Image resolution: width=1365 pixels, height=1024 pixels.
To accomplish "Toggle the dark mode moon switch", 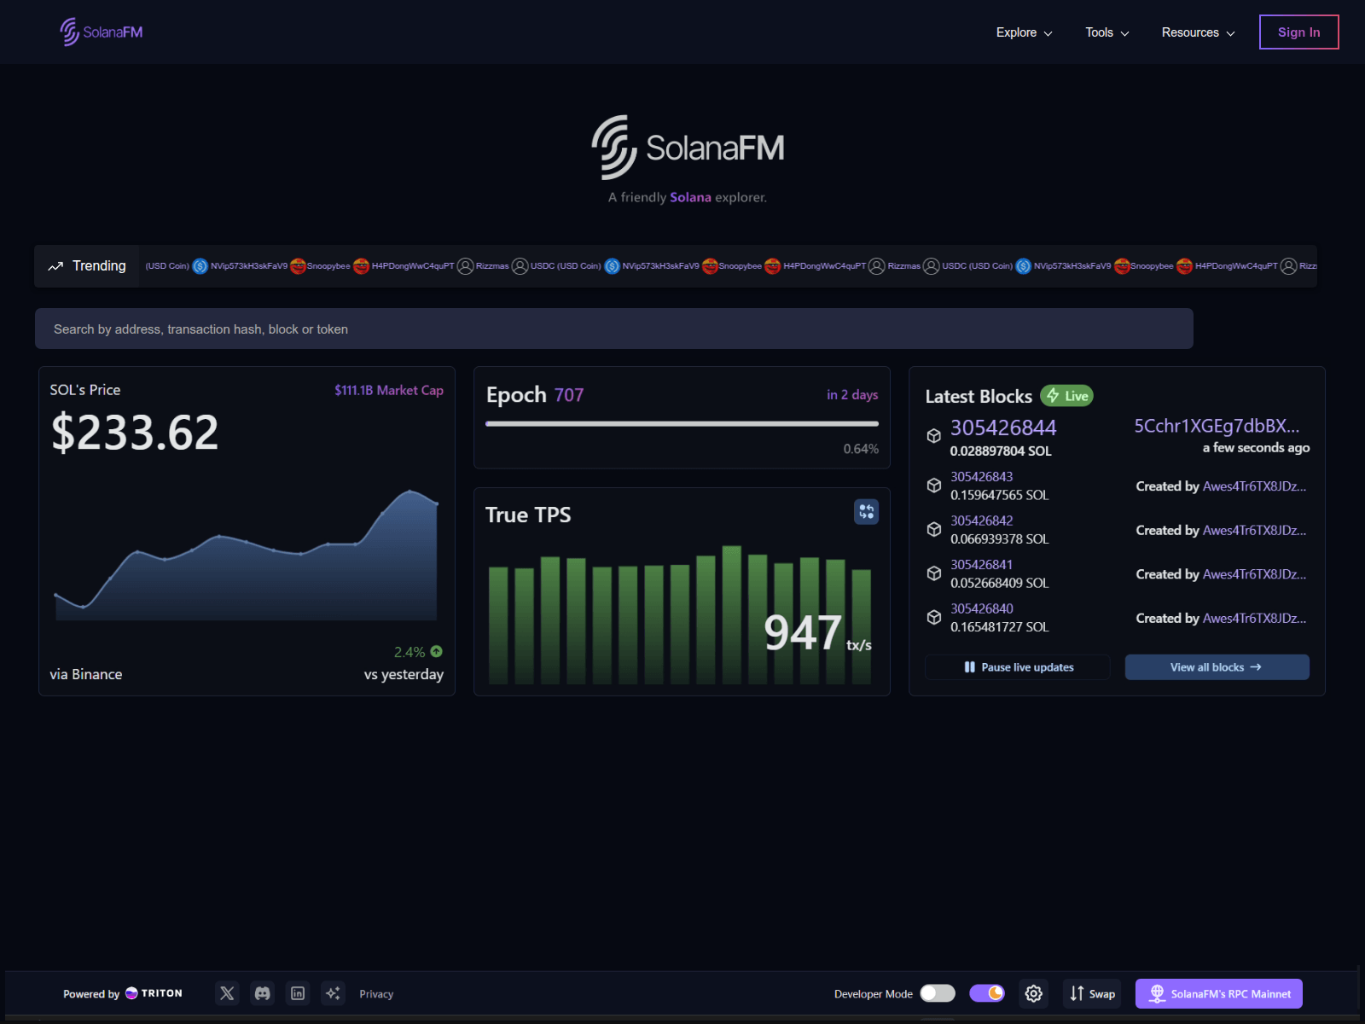I will pos(987,993).
